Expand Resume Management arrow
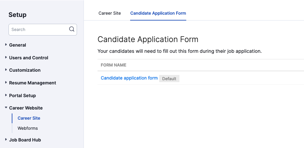304x148 pixels. [6, 83]
